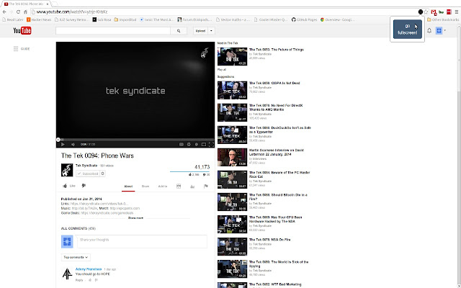Open the Other Bookmarks folder
This screenshot has width=461, height=288.
click(x=443, y=19)
